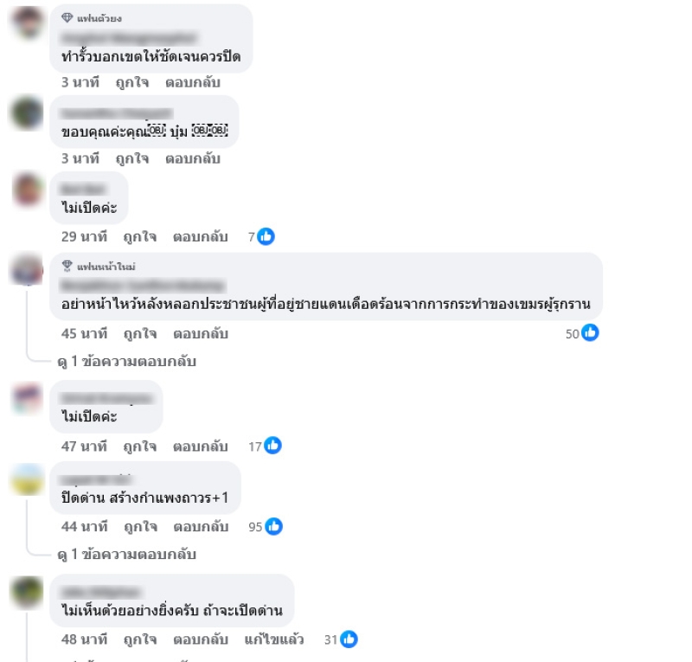Open edit history via แก้ไขแล้ว link
This screenshot has width=692, height=662.
274,640
